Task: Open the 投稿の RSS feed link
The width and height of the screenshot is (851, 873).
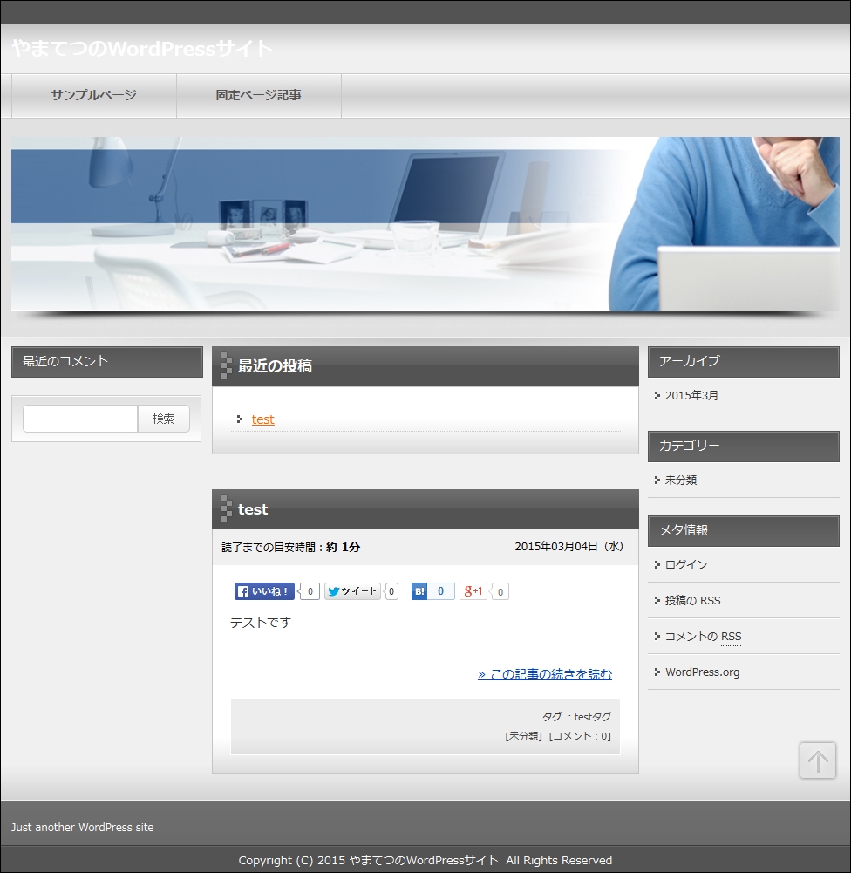Action: point(693,600)
